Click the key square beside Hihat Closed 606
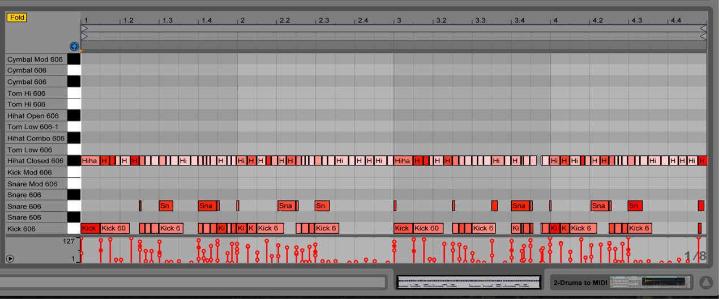The image size is (719, 299). point(74,161)
